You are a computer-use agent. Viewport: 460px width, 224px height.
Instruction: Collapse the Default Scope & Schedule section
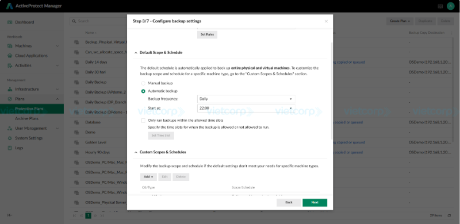pyautogui.click(x=136, y=53)
